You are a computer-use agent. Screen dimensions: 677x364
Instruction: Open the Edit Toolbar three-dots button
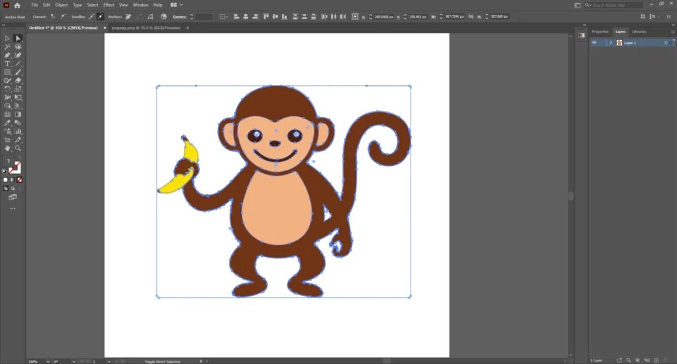click(x=13, y=208)
